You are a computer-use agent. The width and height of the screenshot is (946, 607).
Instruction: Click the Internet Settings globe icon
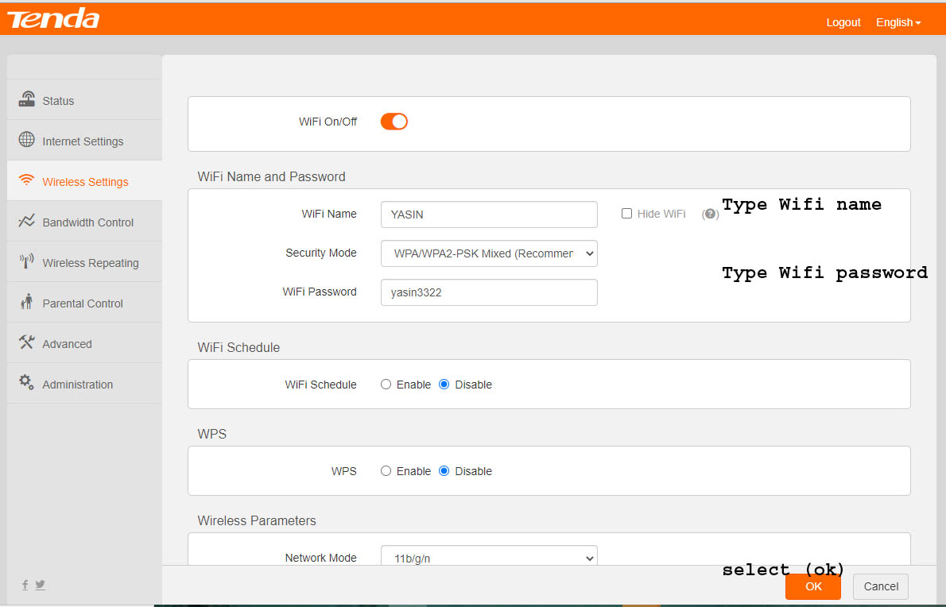[27, 140]
